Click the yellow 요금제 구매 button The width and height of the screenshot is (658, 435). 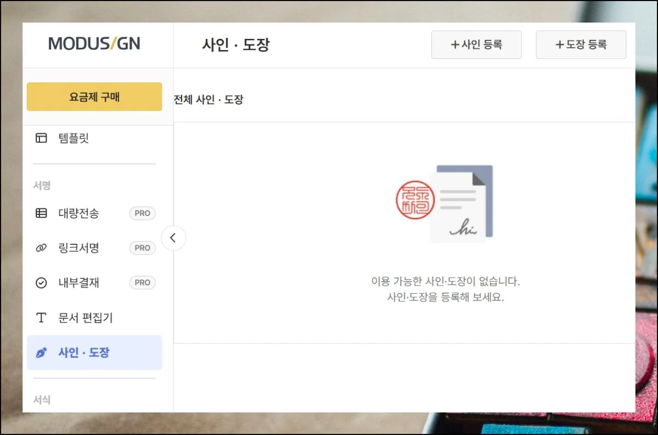(94, 97)
